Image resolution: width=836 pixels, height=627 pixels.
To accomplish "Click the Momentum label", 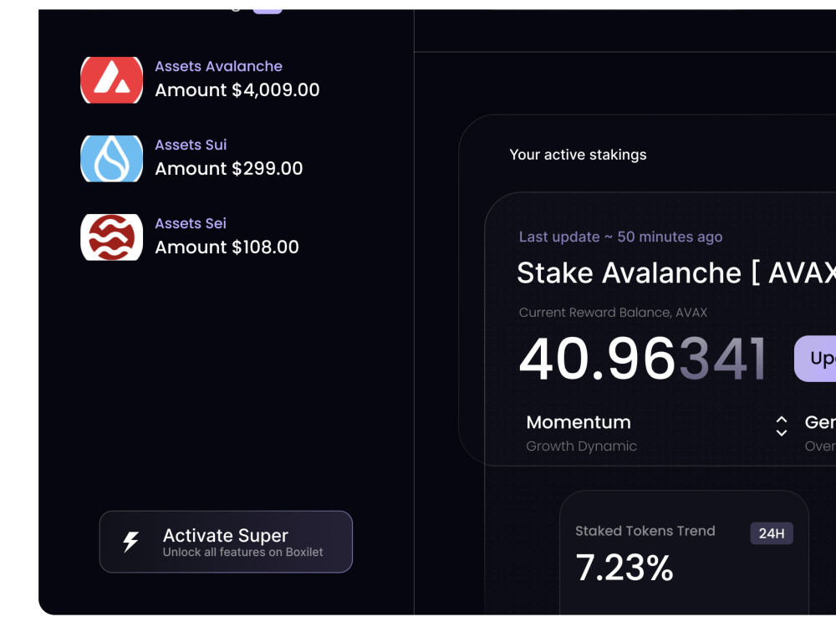I will 579,422.
